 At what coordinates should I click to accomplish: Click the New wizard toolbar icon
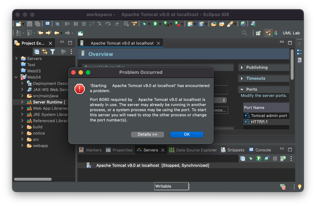(x=18, y=24)
